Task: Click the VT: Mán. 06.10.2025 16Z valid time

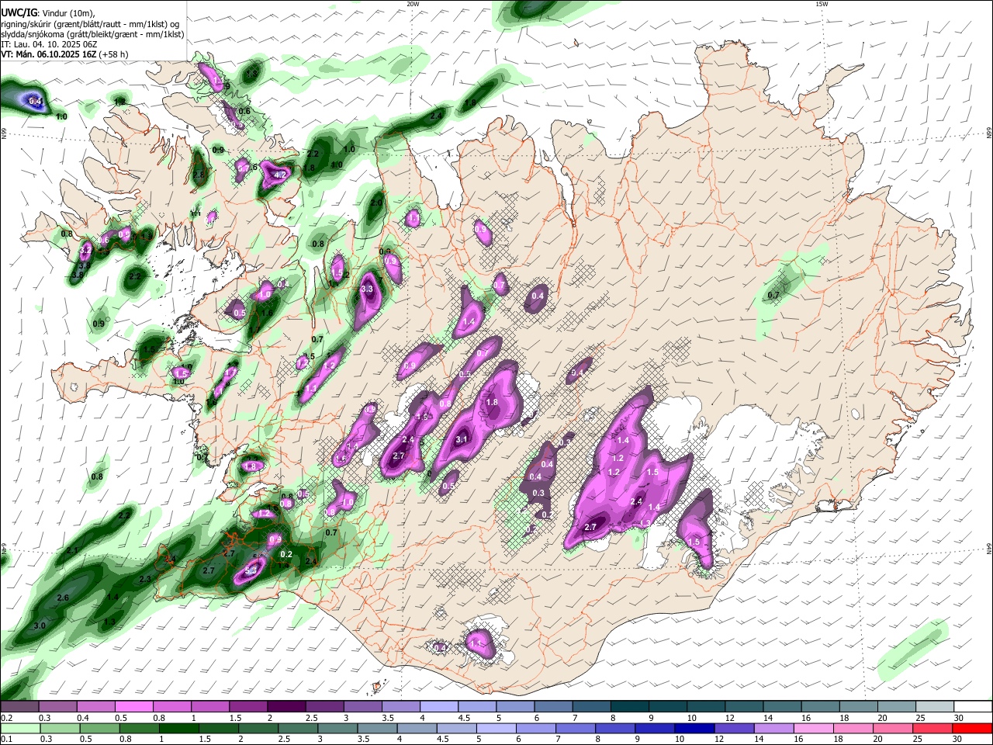Action: pos(49,54)
